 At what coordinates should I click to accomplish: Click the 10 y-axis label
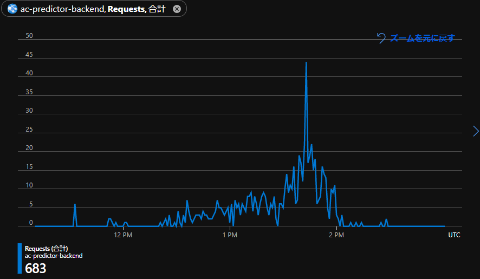tap(29, 185)
